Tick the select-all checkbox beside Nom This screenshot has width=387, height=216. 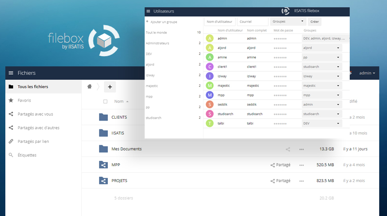[105, 101]
